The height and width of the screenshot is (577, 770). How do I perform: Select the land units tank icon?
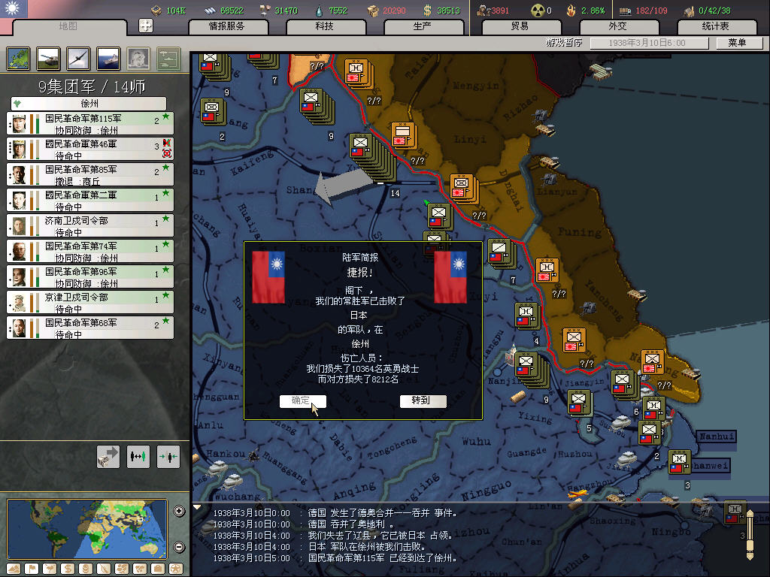point(48,59)
